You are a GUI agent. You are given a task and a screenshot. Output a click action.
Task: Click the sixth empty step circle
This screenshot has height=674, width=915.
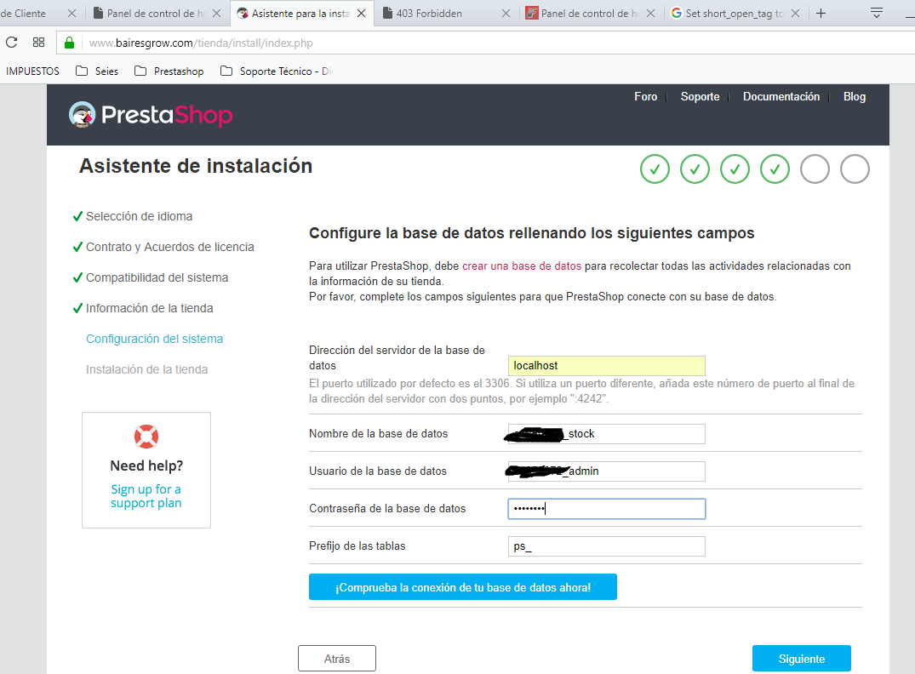(855, 169)
